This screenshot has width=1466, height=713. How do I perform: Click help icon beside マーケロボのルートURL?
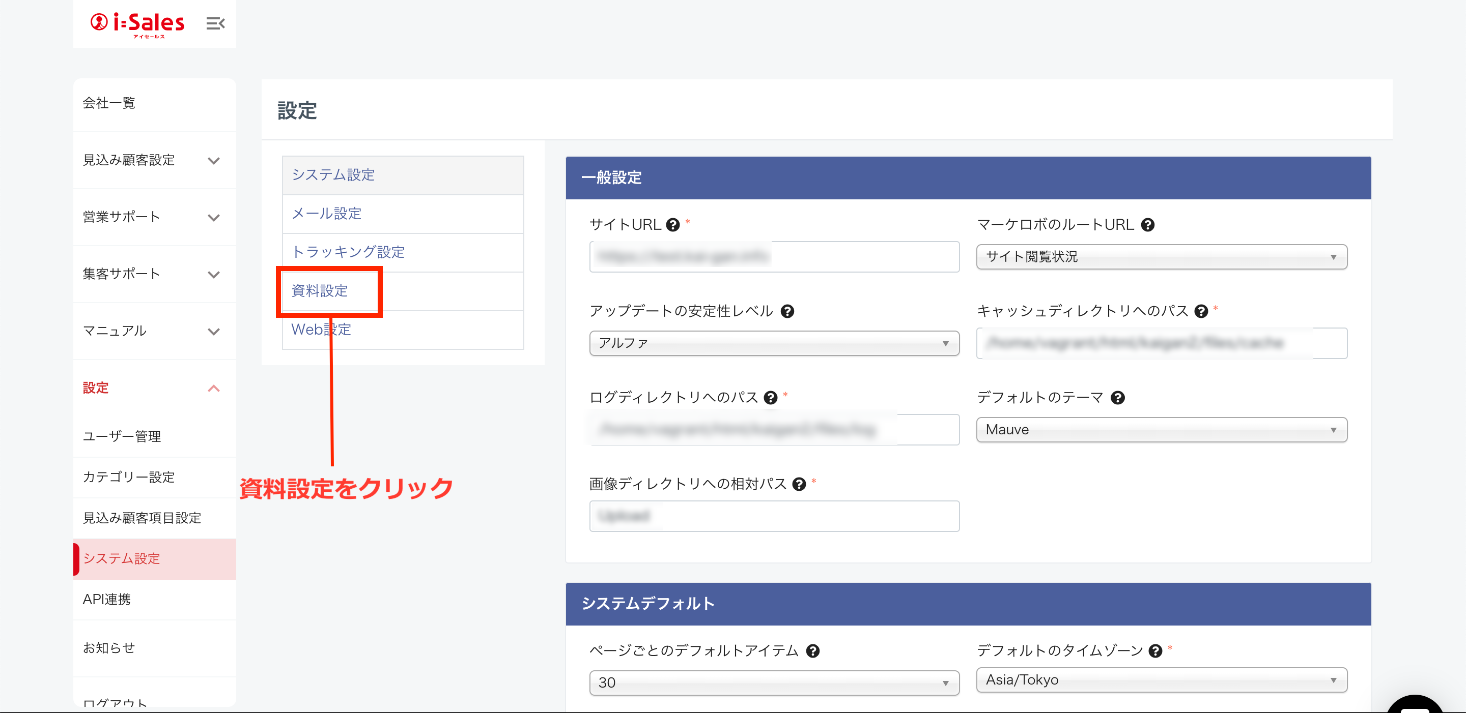point(1147,225)
